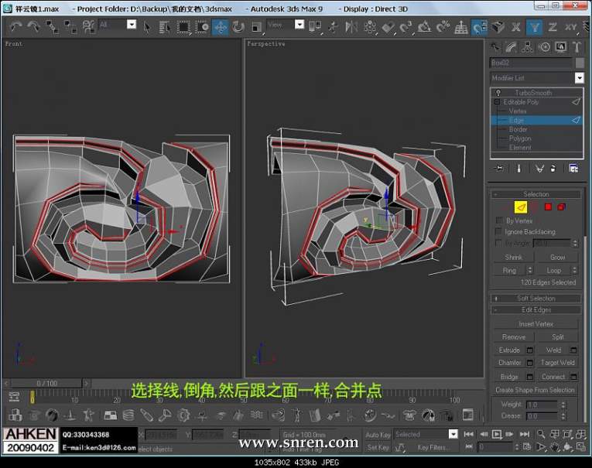Click the yellow Edge selection-level icon
The image size is (592, 468).
521,207
